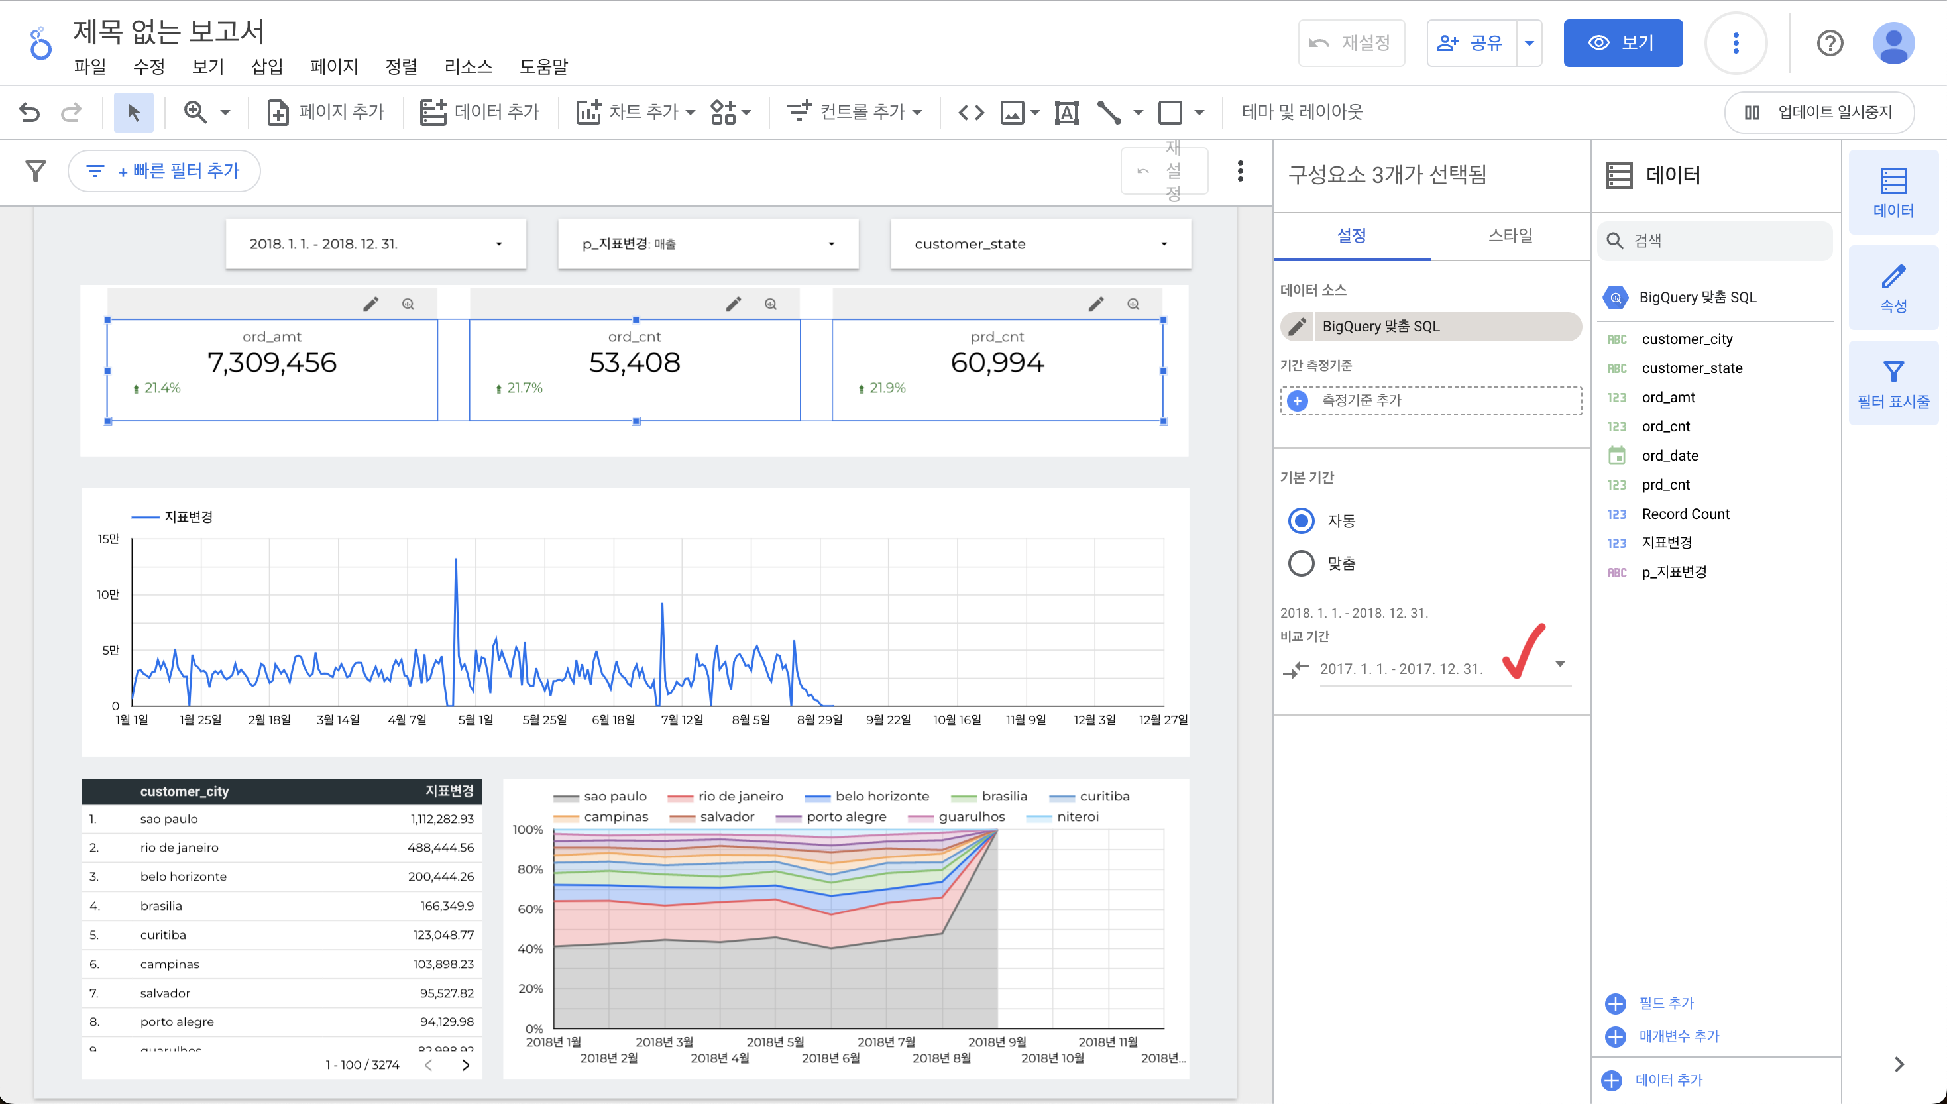
Task: Switch to the 스타일 tab
Action: 1510,236
